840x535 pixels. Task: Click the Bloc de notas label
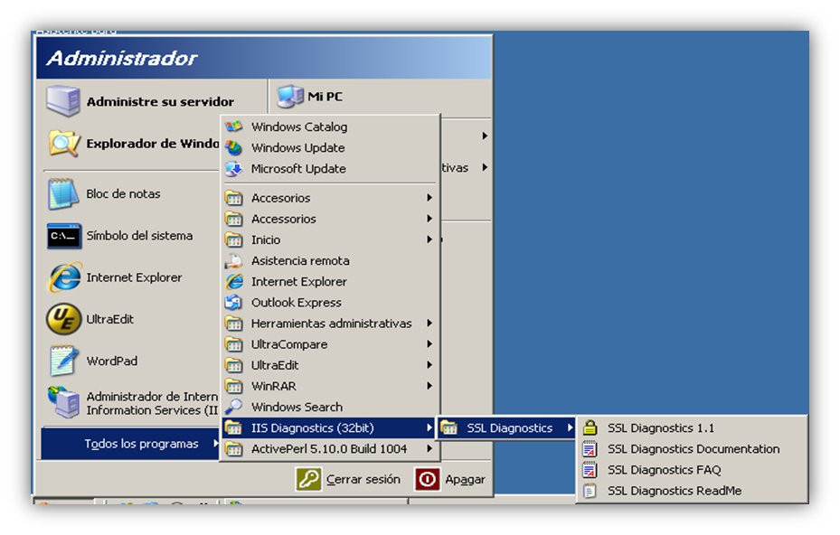tap(123, 194)
